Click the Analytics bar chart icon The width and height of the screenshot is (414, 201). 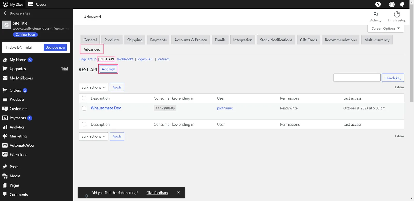5,127
